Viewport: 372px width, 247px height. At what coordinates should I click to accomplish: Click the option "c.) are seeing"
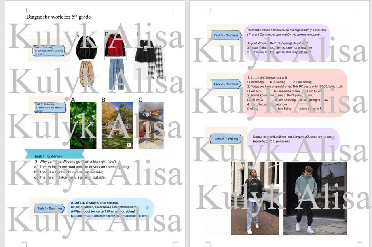pyautogui.click(x=302, y=82)
